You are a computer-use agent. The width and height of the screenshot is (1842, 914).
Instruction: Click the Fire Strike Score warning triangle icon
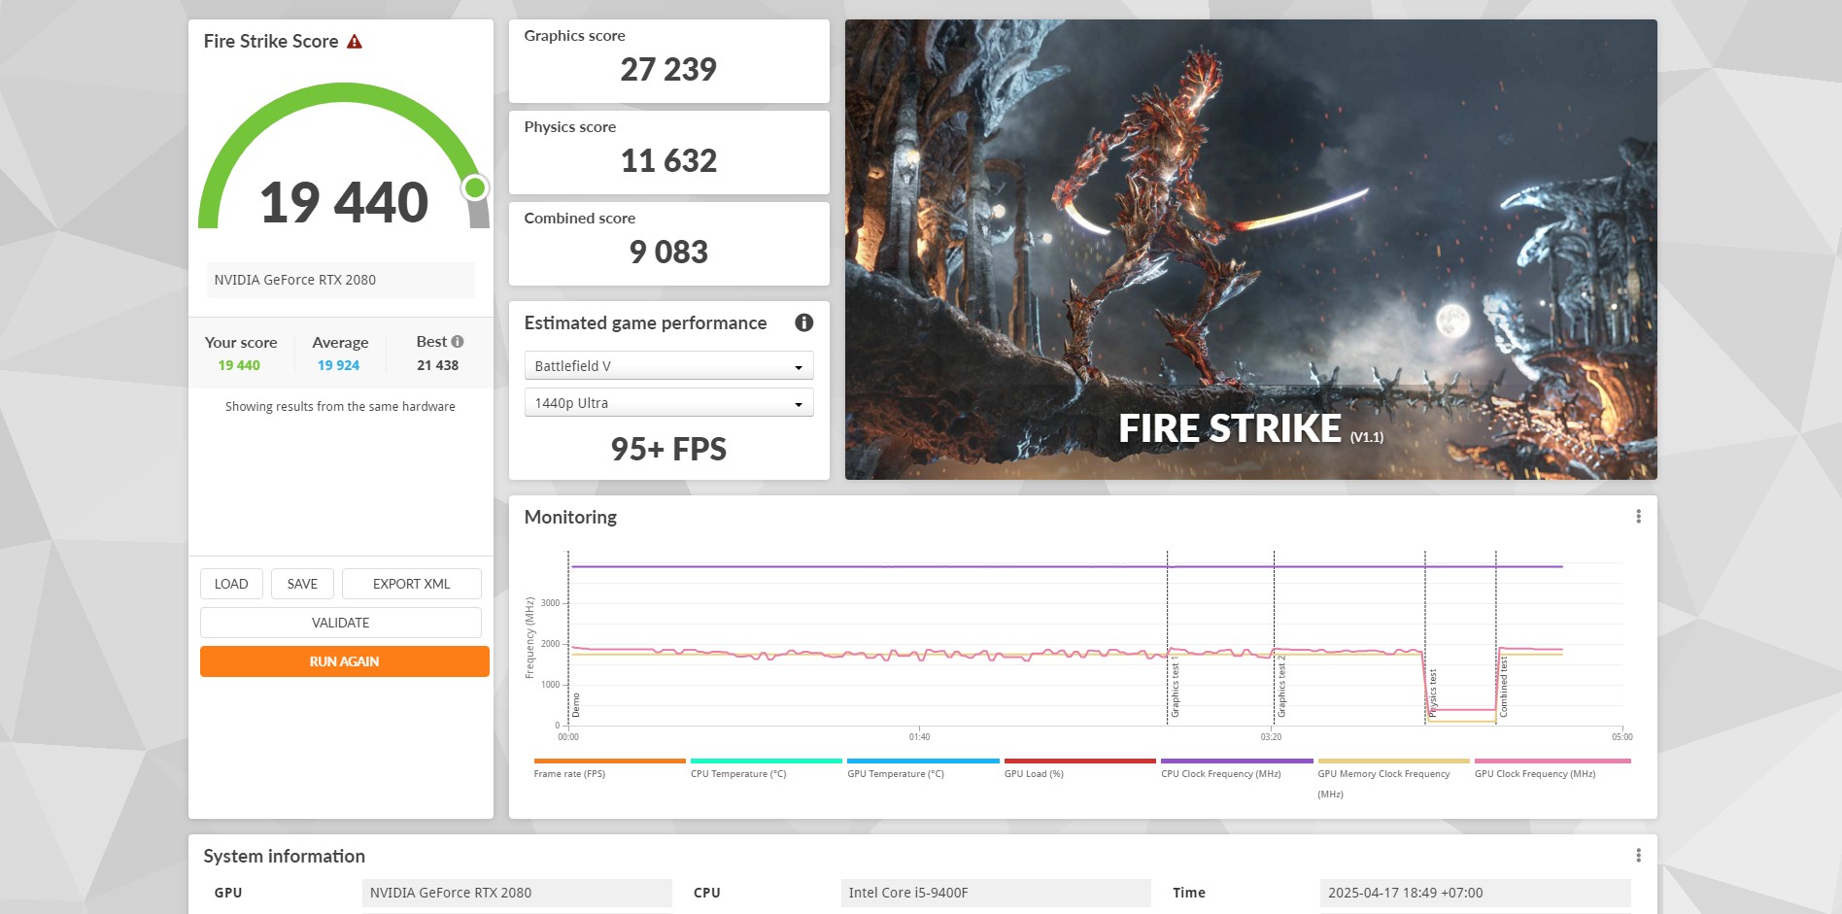click(355, 42)
